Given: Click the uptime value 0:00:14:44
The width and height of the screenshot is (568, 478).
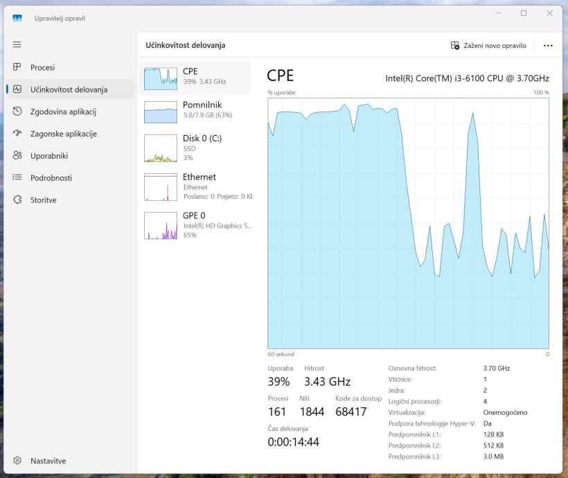Looking at the screenshot, I should (294, 442).
